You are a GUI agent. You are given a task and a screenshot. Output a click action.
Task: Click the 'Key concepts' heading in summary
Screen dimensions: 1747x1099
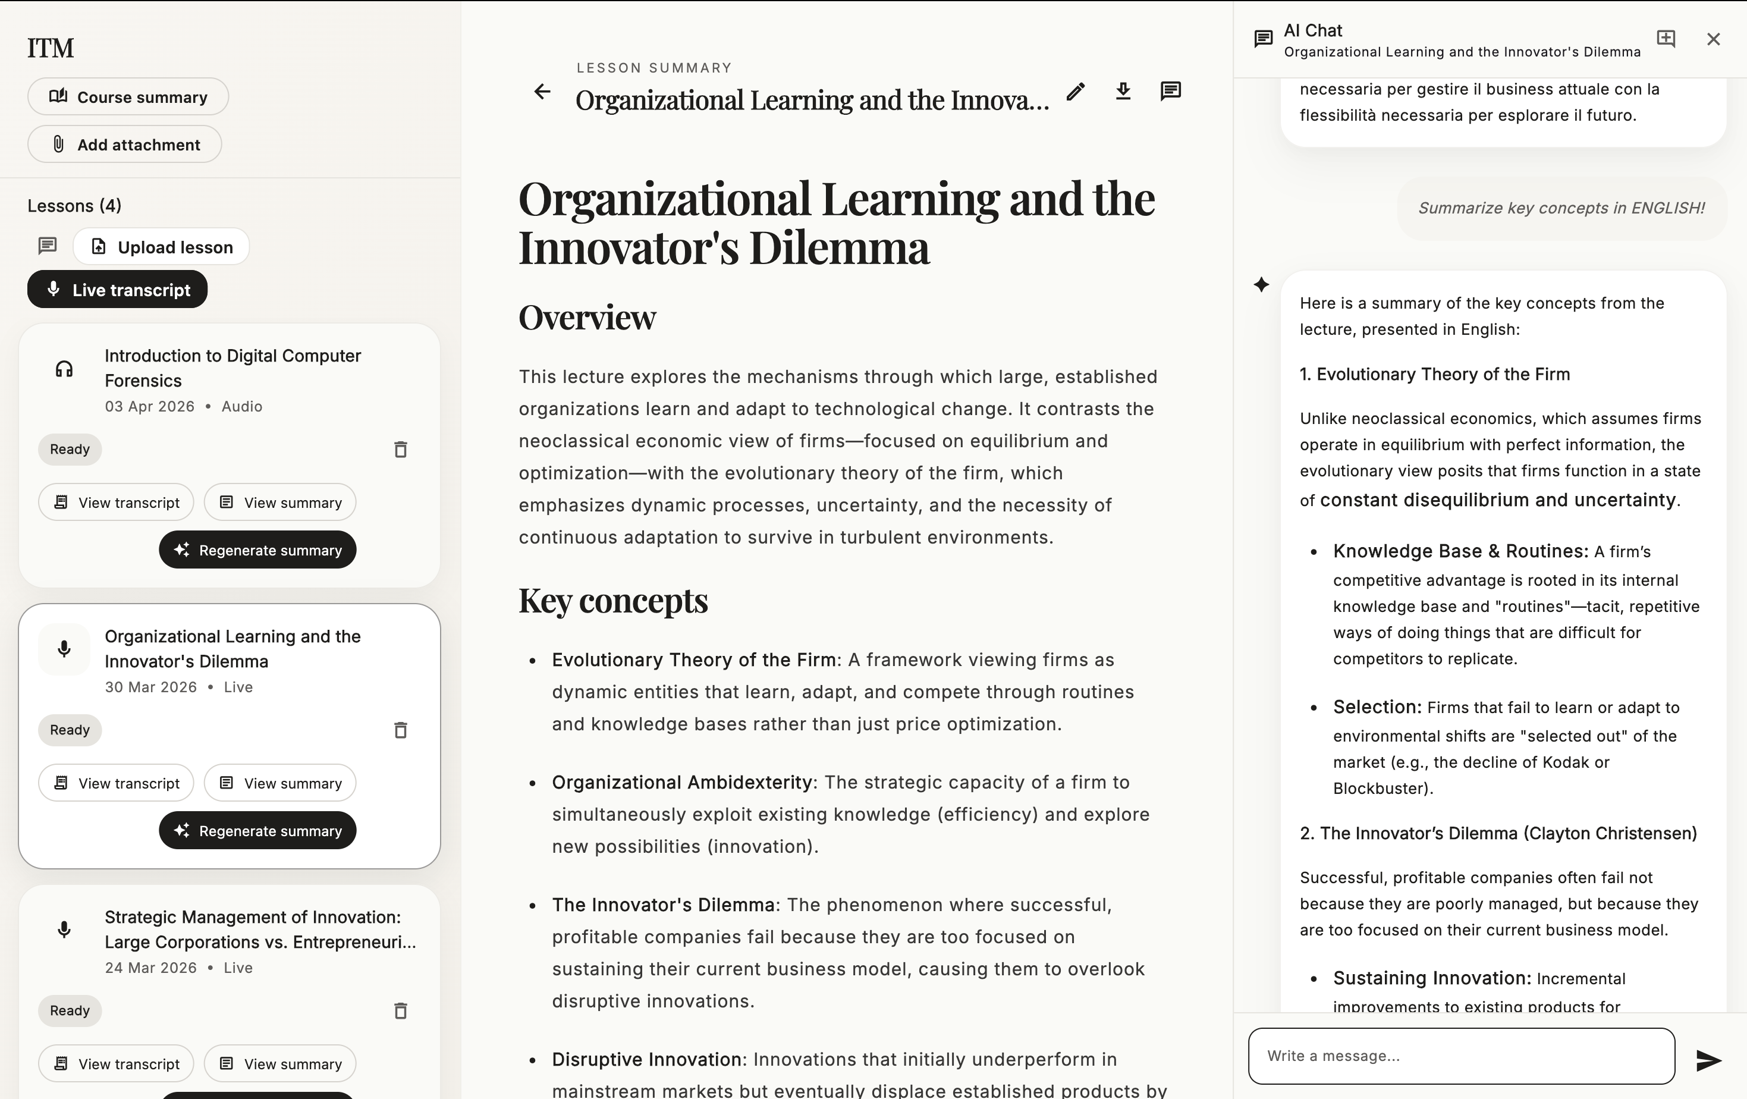click(x=613, y=601)
